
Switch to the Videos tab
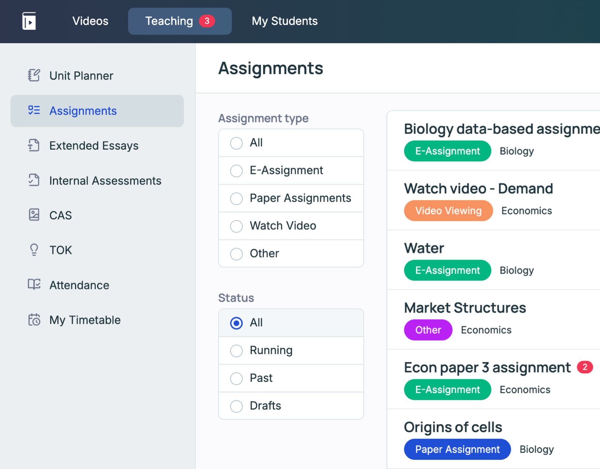pos(90,21)
